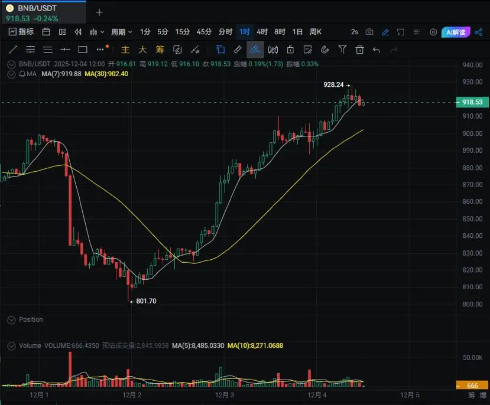Click the MA alert bell icon
Screen dimensions: 490x405
click(22, 74)
